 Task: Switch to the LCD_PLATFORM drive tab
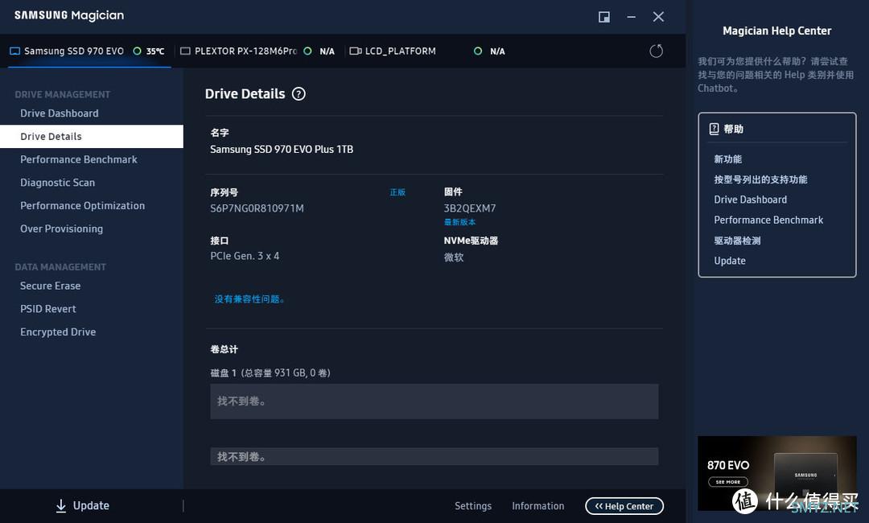tap(426, 51)
